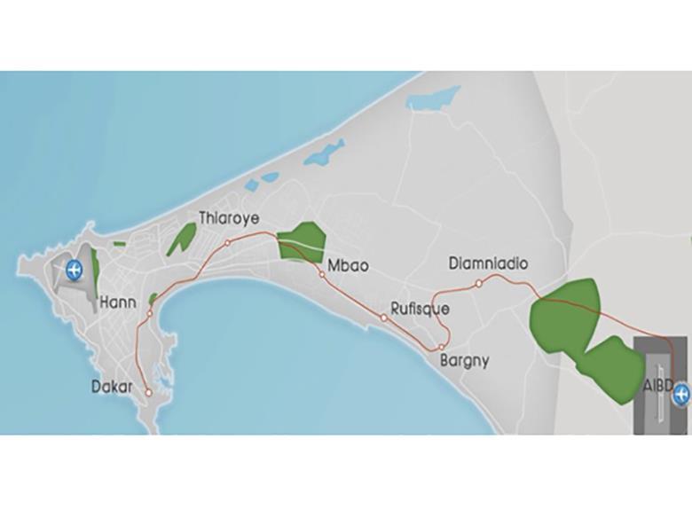
Task: Click the Rufisque text label
Action: [x=421, y=309]
